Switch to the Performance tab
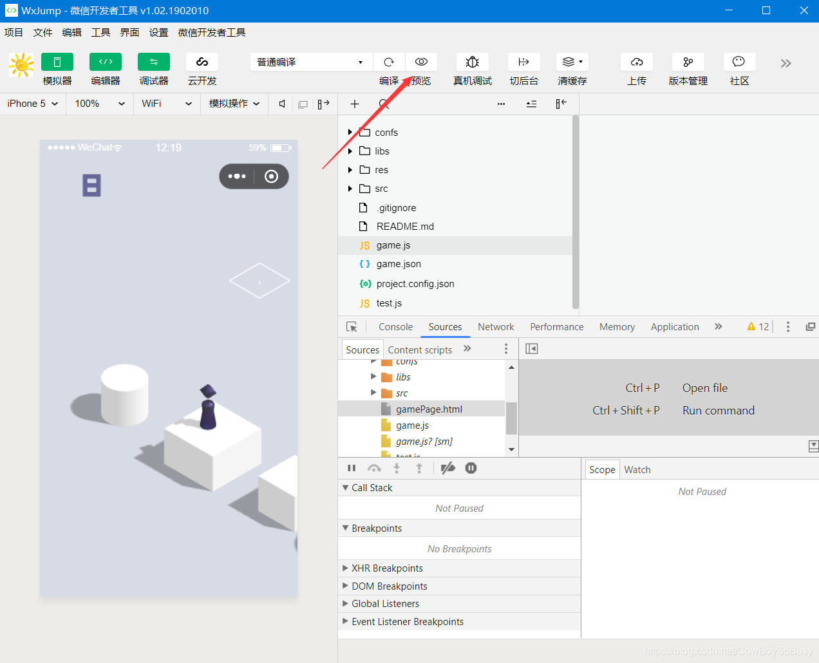 tap(557, 327)
